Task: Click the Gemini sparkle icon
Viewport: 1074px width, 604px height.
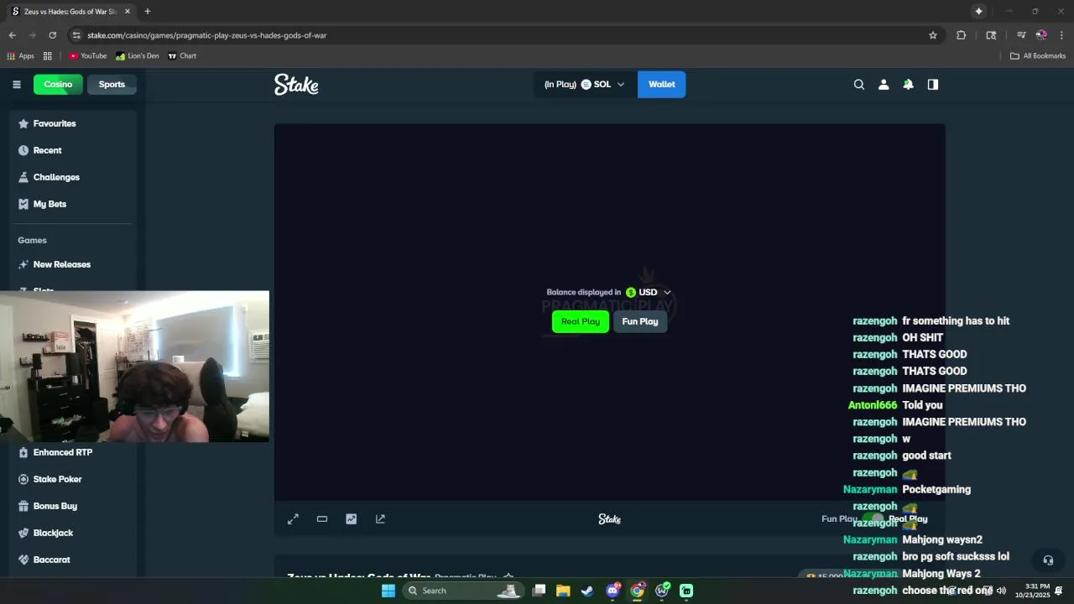Action: 978,11
